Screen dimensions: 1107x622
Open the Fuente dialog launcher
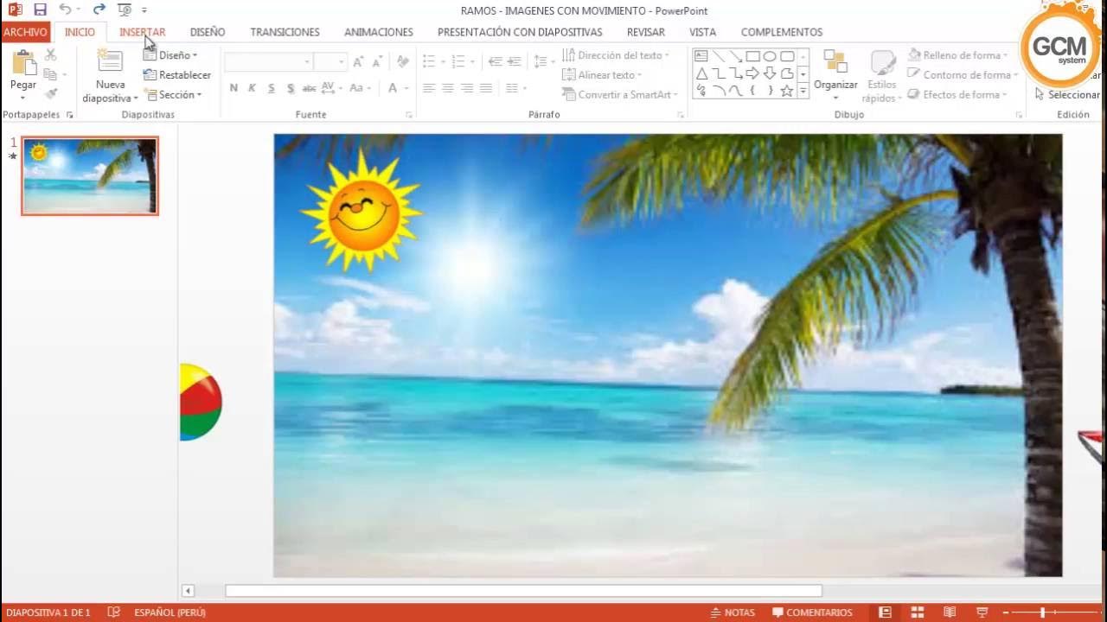tap(409, 115)
